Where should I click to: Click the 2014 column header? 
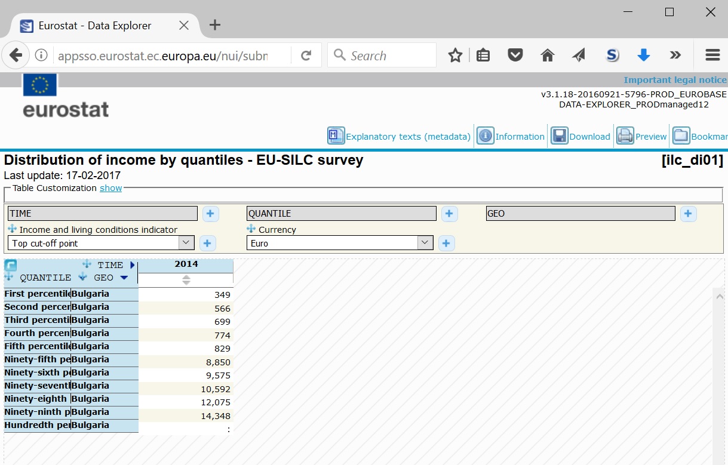click(x=186, y=264)
